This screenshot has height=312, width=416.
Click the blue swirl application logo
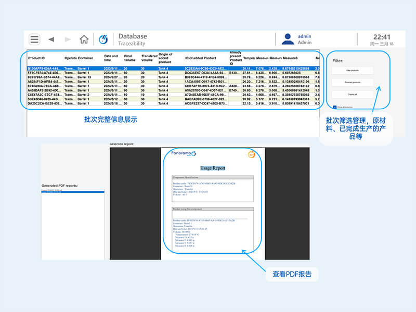104,40
